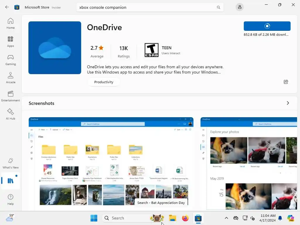The height and width of the screenshot is (225, 300).
Task: Click the 13K Ratings count
Action: [x=124, y=52]
